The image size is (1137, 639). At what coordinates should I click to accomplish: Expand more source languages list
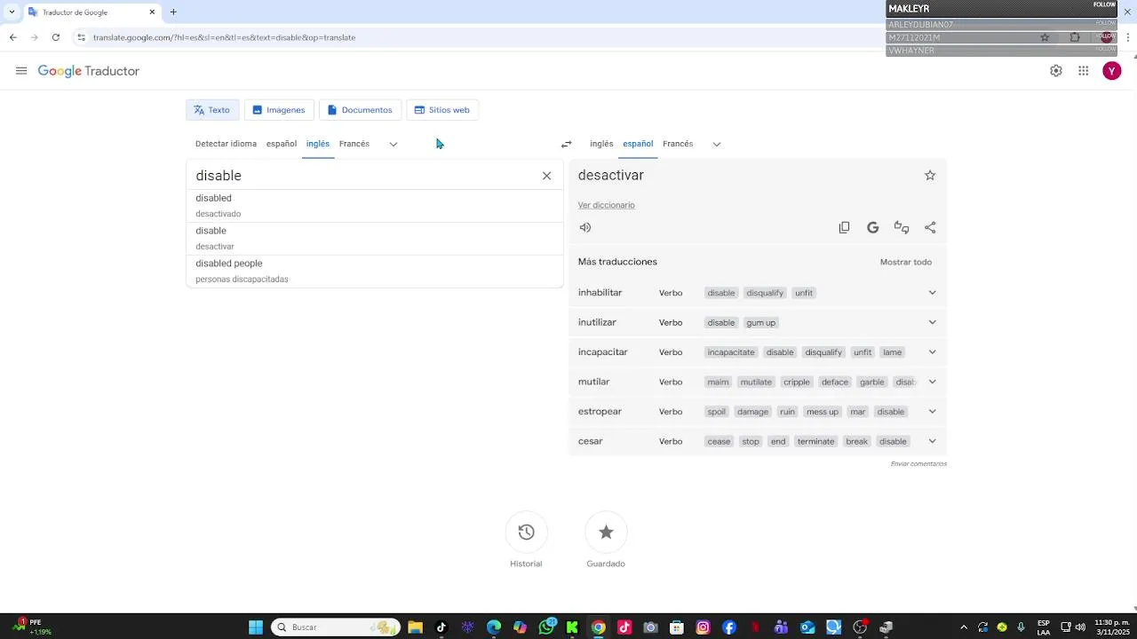(394, 144)
